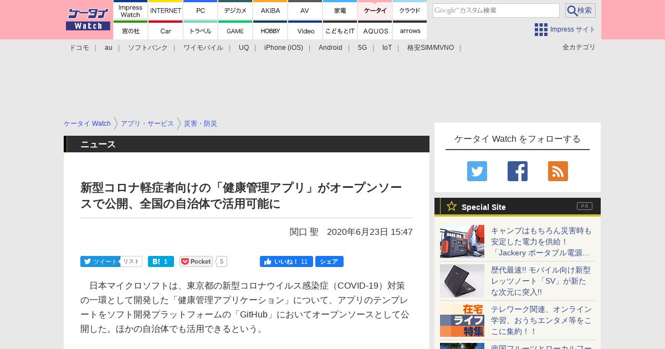Viewport: 665px width, 349px height.
Task: Click the author name 関口 聖
Action: 304,232
